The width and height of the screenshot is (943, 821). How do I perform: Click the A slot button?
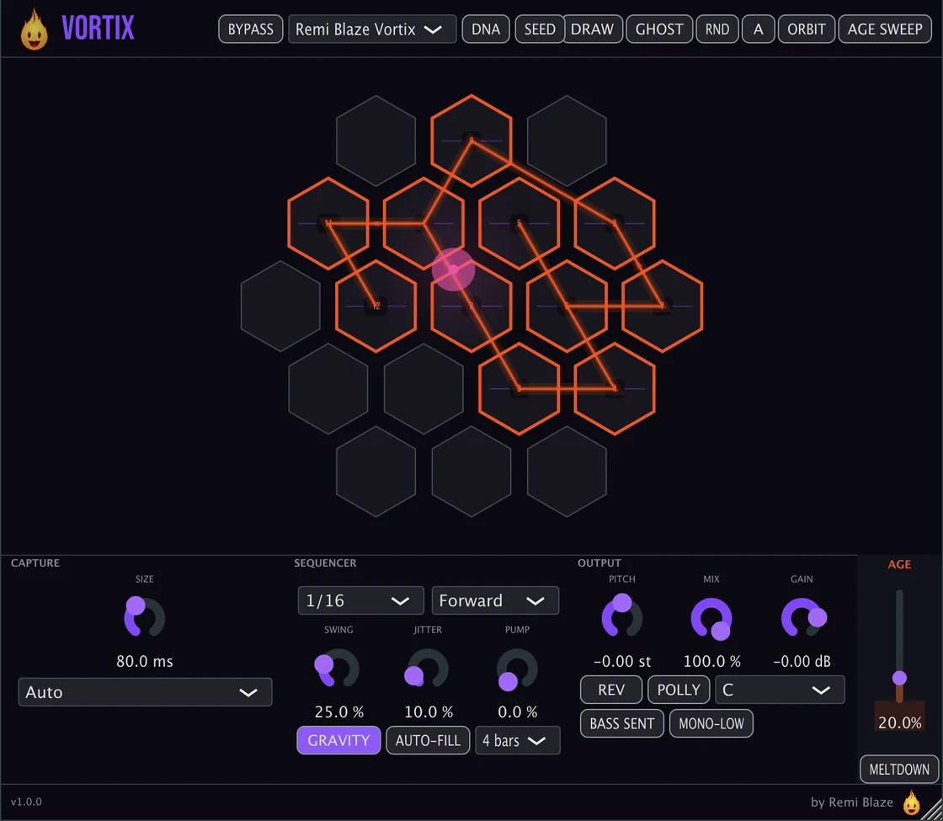click(x=759, y=29)
